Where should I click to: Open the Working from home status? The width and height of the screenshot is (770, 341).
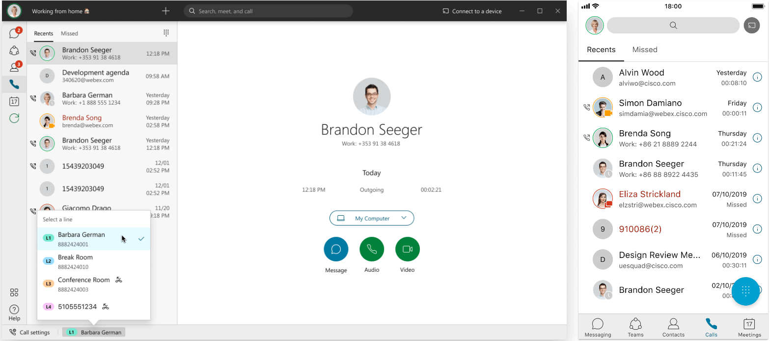61,11
